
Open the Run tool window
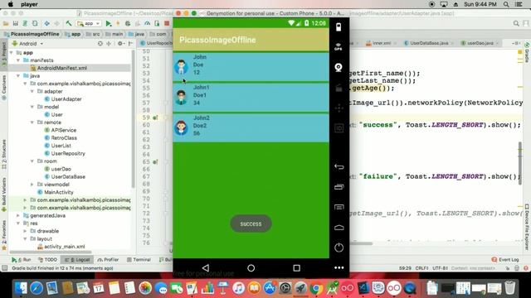[x=22, y=260]
